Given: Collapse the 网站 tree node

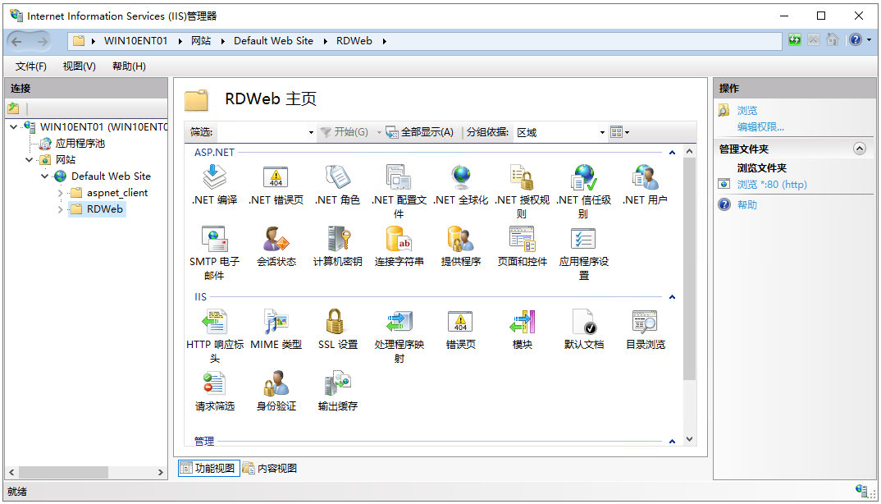Looking at the screenshot, I should [30, 160].
